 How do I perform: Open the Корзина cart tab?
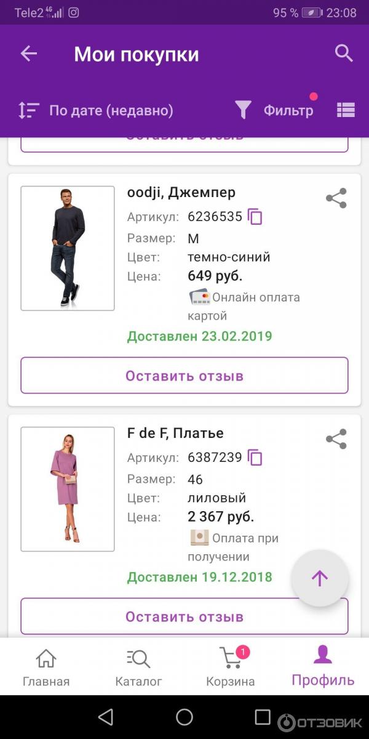click(x=231, y=668)
